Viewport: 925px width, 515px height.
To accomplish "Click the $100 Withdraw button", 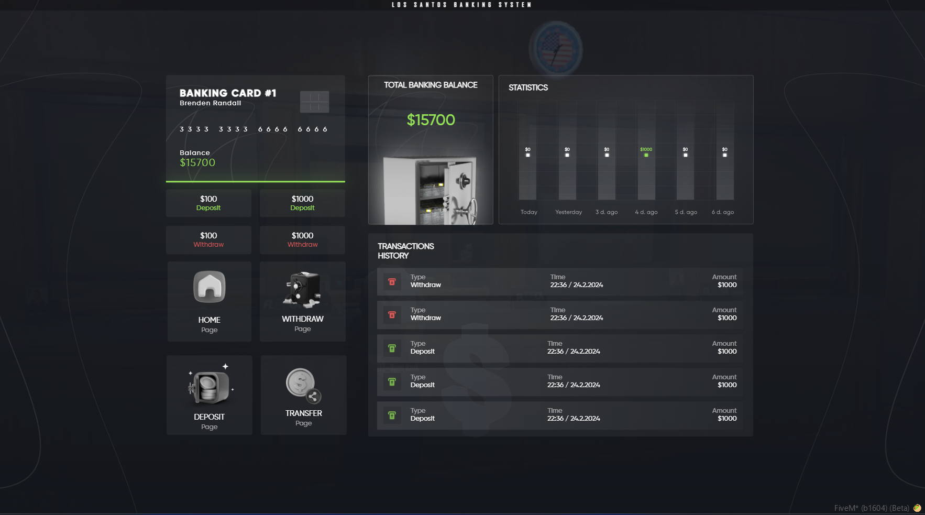I will tap(208, 240).
